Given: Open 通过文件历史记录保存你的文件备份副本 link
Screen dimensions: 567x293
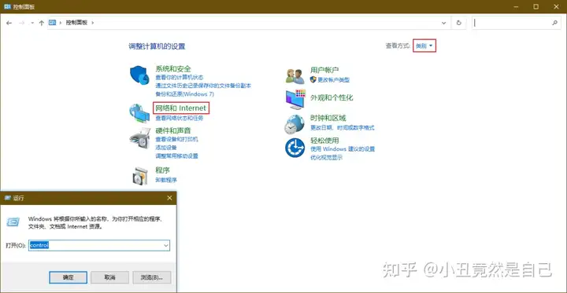Looking at the screenshot, I should coord(203,86).
